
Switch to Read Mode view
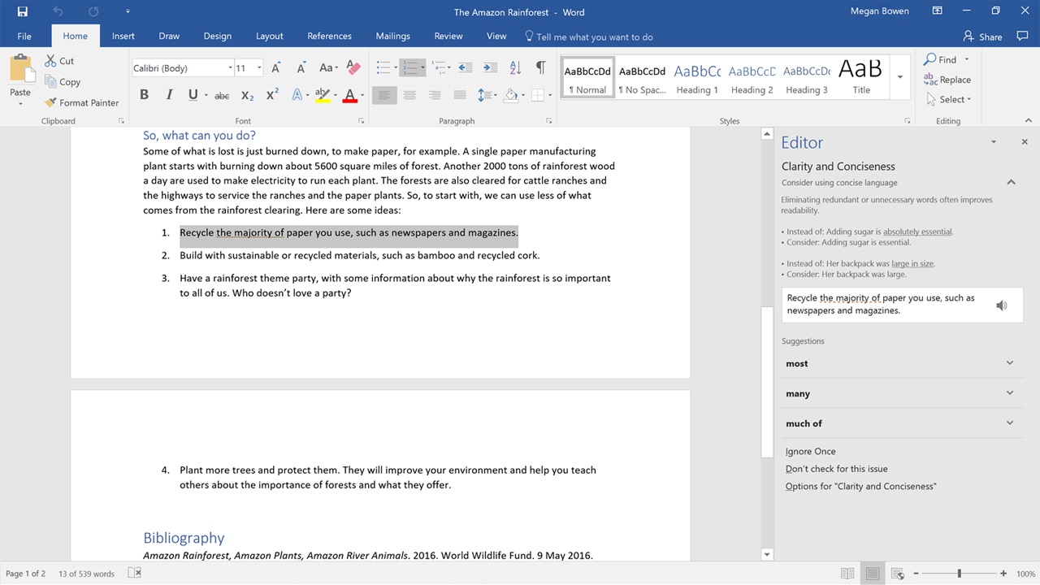[x=847, y=573]
